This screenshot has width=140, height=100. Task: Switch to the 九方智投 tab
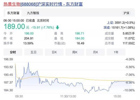coord(33,13)
